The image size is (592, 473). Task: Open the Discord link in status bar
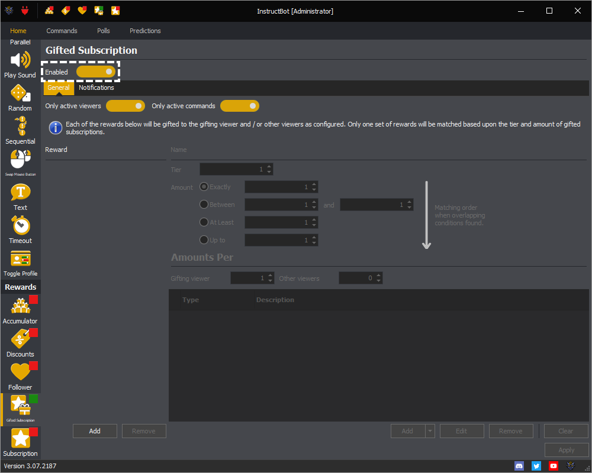[x=520, y=466]
